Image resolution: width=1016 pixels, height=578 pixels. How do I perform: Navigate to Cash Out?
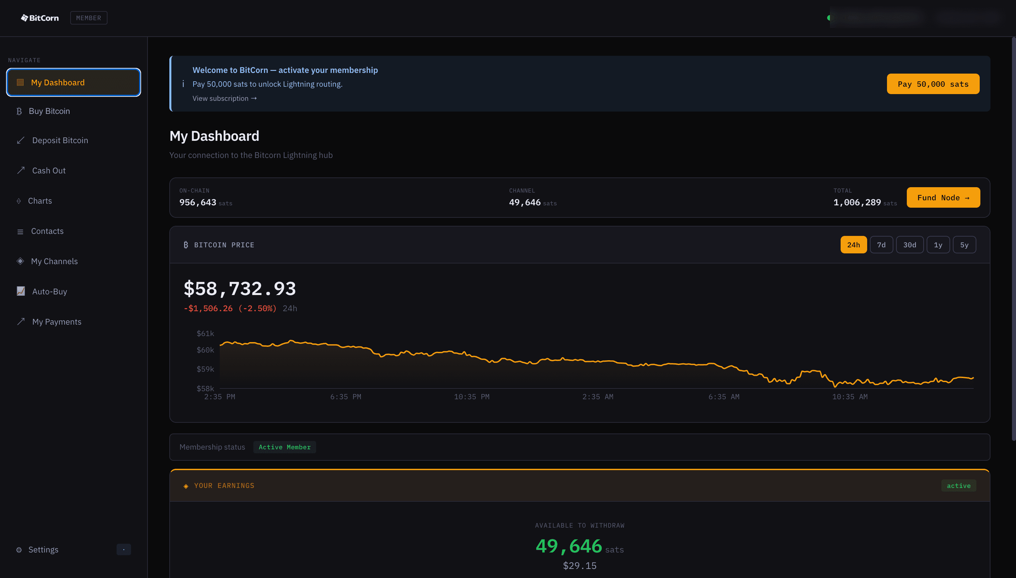(x=74, y=171)
